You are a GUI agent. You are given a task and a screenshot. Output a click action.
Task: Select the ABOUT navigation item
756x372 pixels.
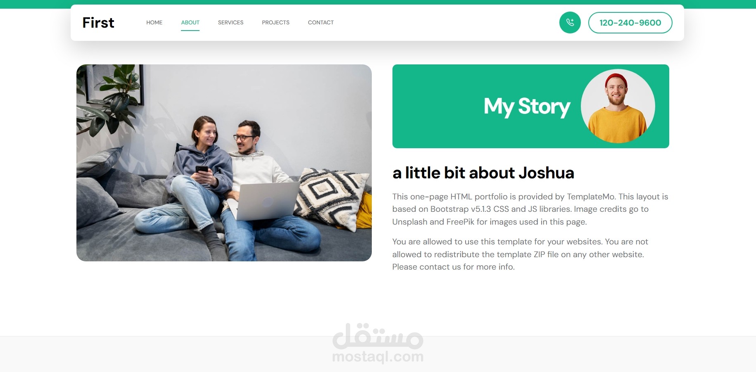190,23
